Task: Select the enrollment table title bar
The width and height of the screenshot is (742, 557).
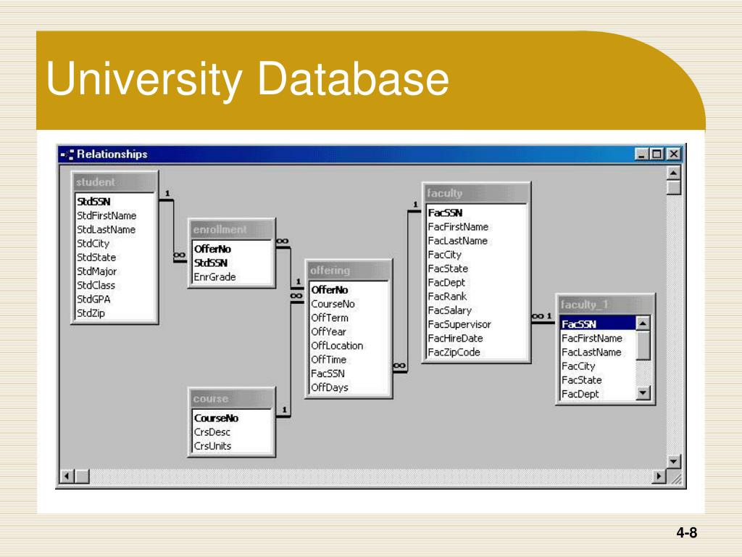Action: pyautogui.click(x=232, y=230)
